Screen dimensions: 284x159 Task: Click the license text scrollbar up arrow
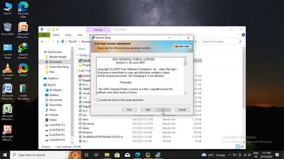pos(185,59)
